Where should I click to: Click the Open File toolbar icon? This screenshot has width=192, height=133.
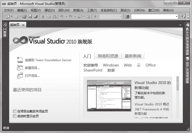click(x=25, y=16)
